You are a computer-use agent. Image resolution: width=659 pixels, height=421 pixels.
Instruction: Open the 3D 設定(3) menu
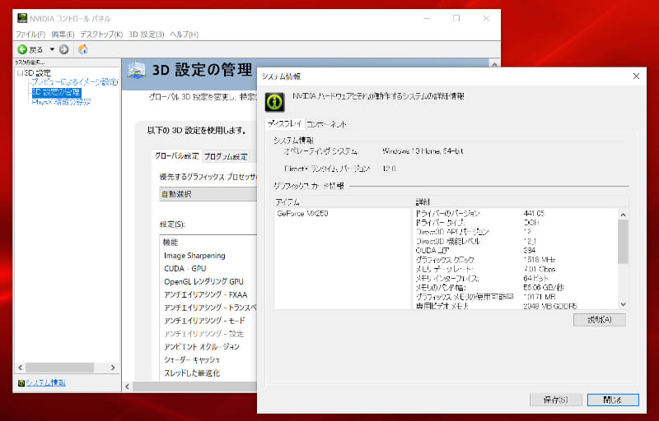[x=147, y=35]
